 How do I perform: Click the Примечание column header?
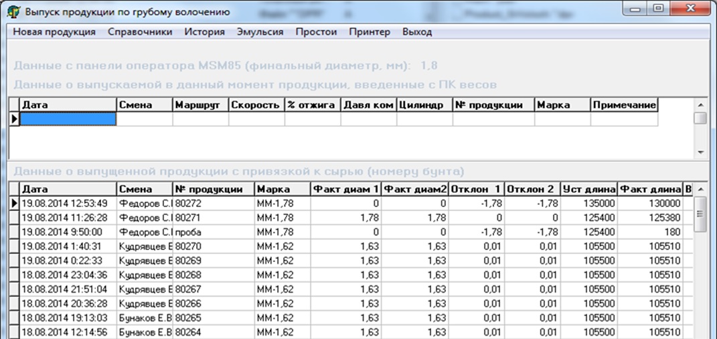(x=624, y=105)
